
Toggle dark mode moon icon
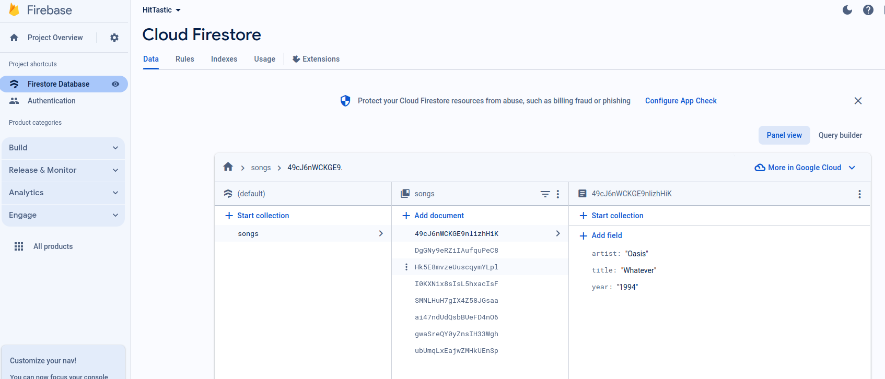[847, 10]
